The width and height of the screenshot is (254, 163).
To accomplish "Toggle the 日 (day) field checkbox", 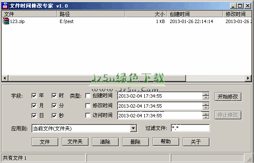I will (x=34, y=116).
